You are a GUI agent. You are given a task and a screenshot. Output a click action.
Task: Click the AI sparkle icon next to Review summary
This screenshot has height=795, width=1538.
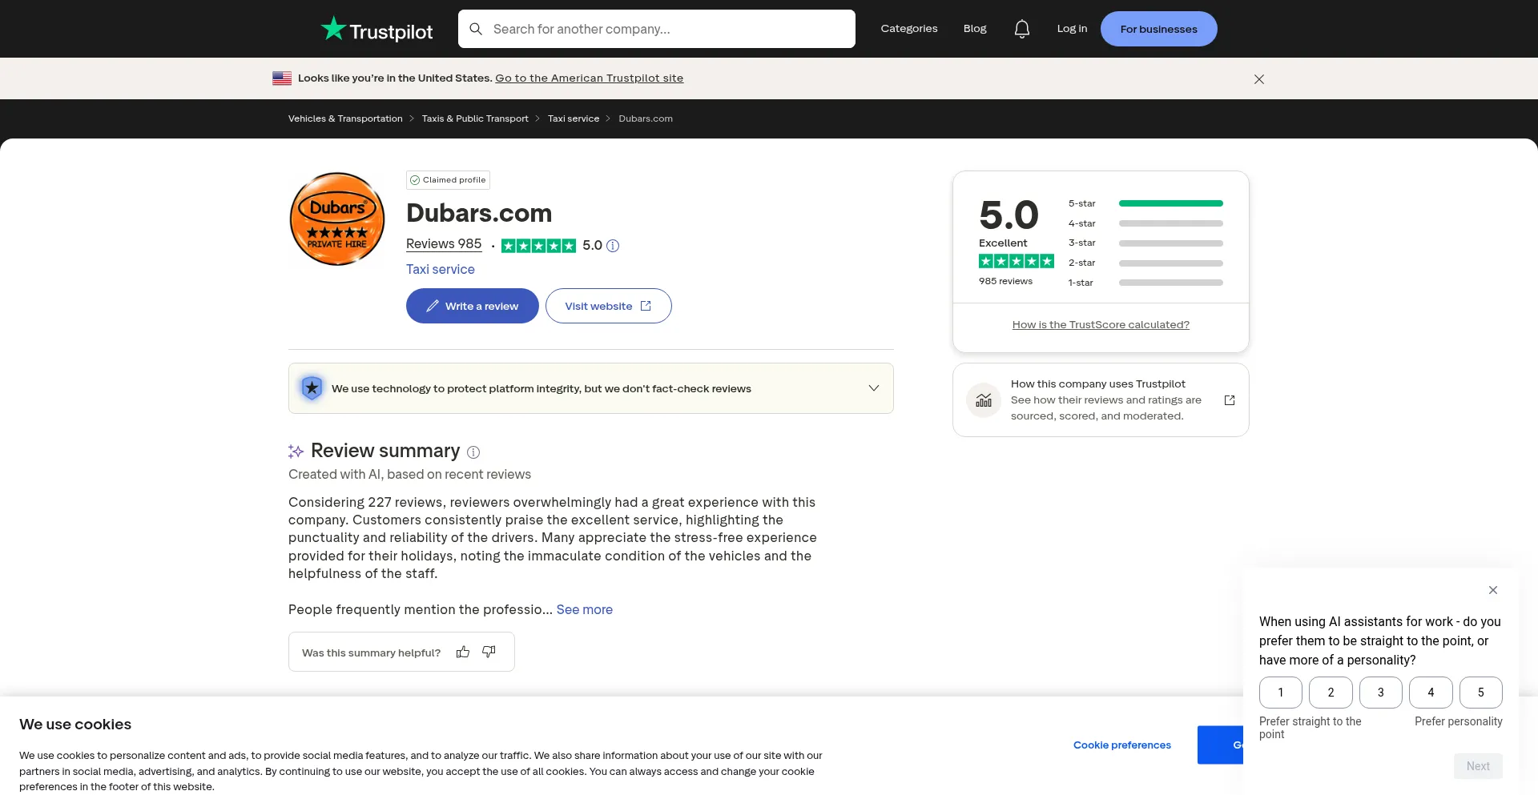point(296,452)
